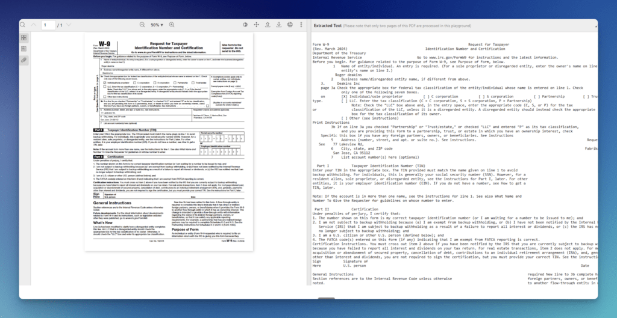Image resolution: width=617 pixels, height=318 pixels.
Task: Toggle the color theme icon in toolbar
Action: click(x=246, y=25)
